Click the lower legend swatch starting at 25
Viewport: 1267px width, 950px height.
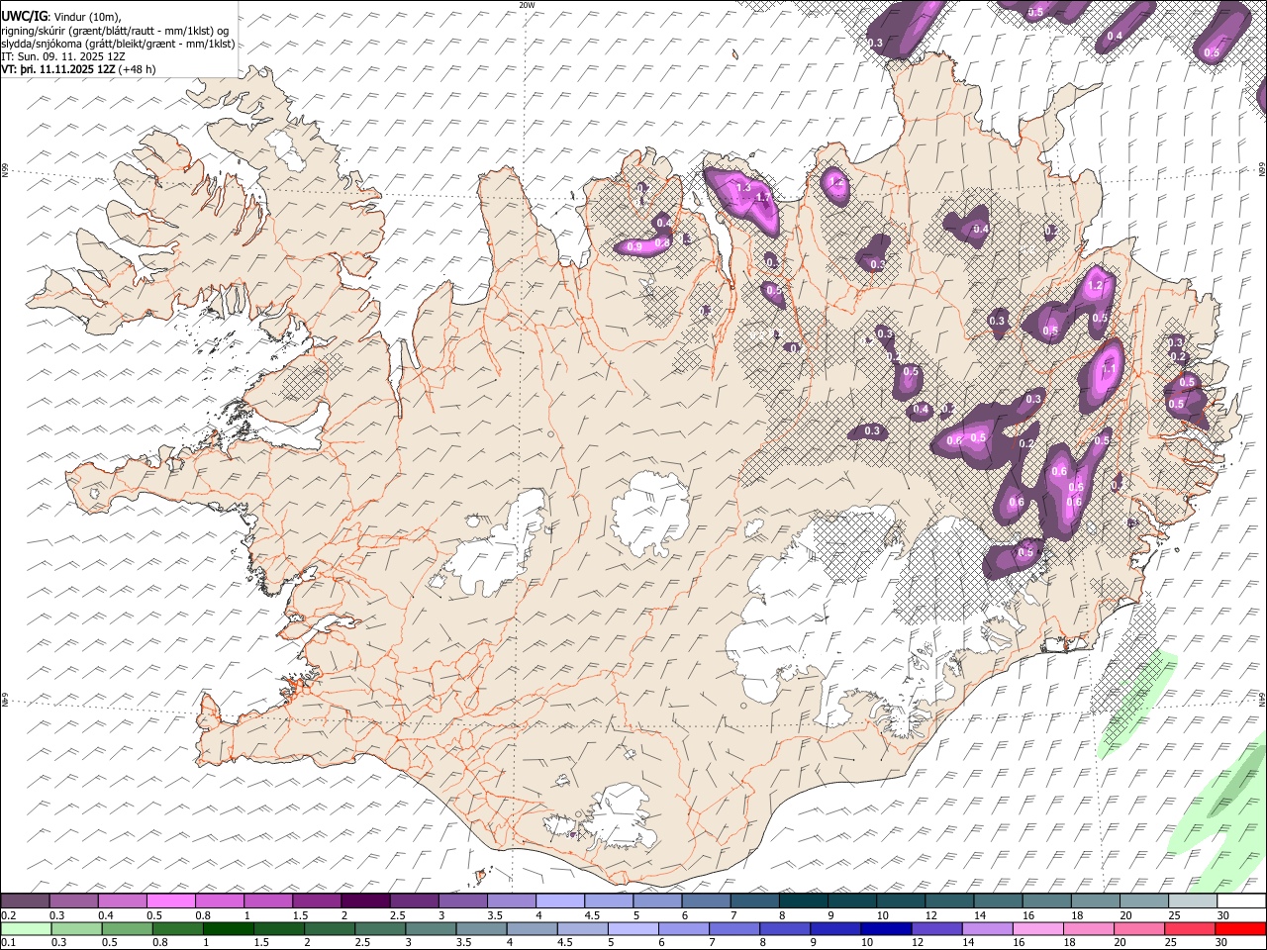[x=1189, y=928]
